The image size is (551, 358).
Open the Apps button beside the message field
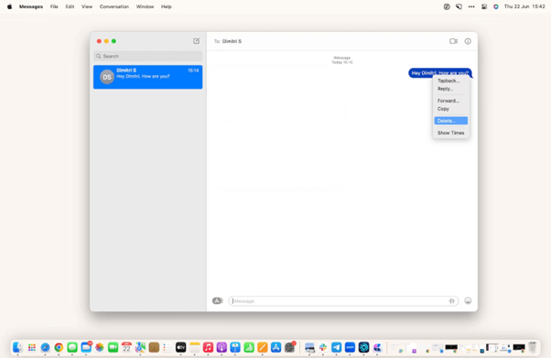(x=218, y=300)
